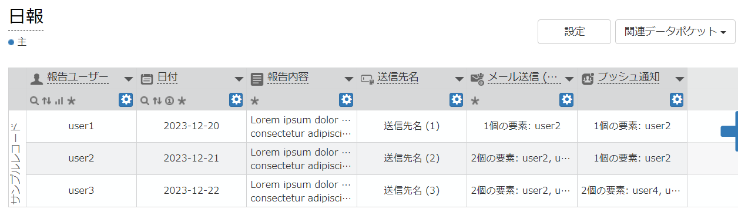Expand the プッシュ通知 column dropdown arrow
Image resolution: width=738 pixels, height=212 pixels.
click(x=680, y=79)
